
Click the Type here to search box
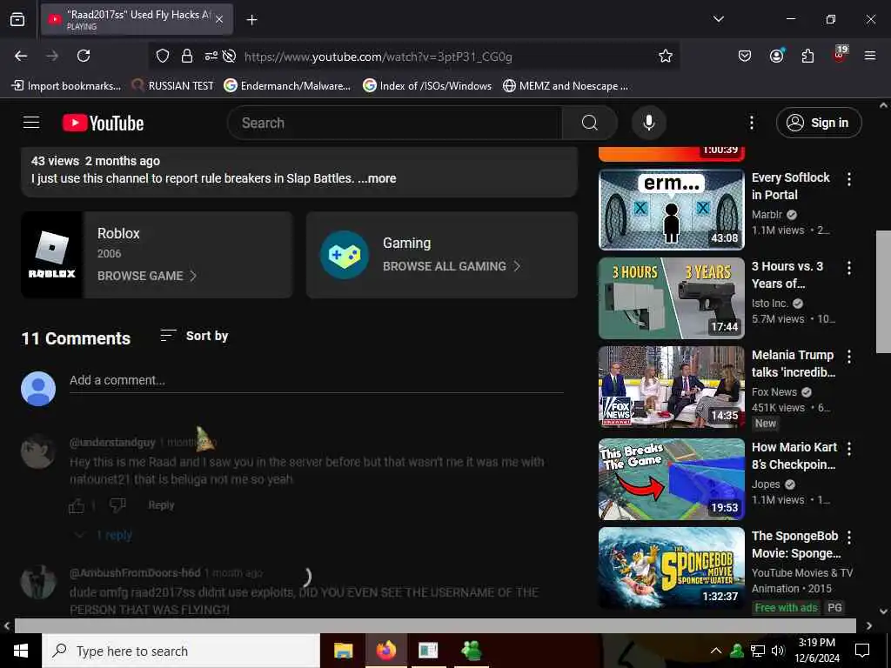point(181,651)
